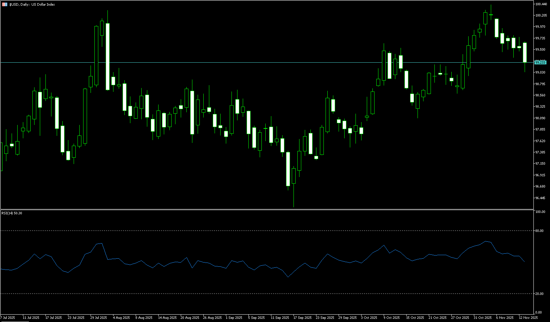Select the current price tag 99.233
550x322 pixels.
coord(540,62)
